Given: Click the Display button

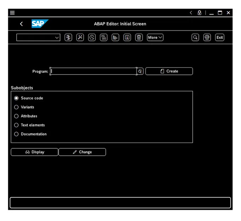Looking at the screenshot, I should tap(35, 152).
